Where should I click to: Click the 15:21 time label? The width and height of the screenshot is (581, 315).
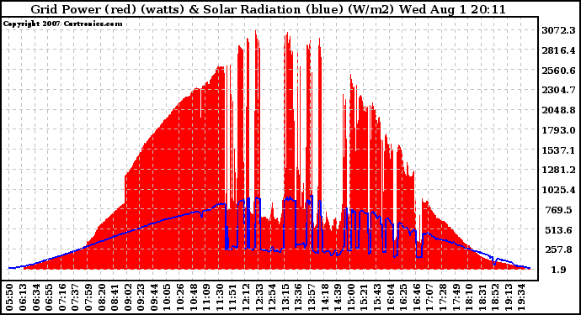[x=365, y=297]
